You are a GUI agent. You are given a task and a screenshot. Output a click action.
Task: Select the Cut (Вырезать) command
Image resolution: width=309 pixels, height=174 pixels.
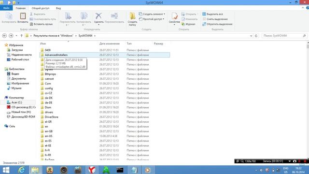tap(38, 14)
